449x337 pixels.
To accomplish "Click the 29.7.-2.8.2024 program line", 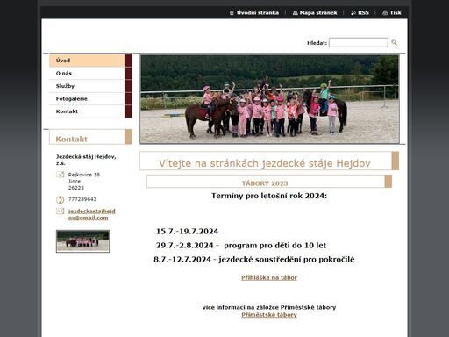I will (241, 246).
